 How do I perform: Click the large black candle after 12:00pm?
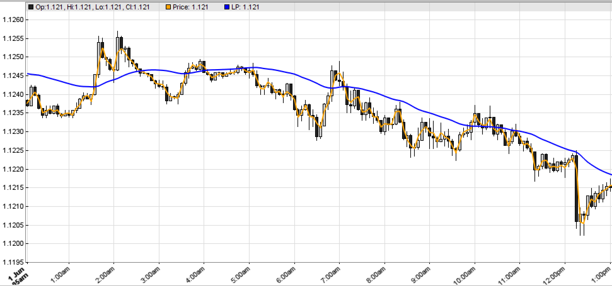click(x=576, y=189)
